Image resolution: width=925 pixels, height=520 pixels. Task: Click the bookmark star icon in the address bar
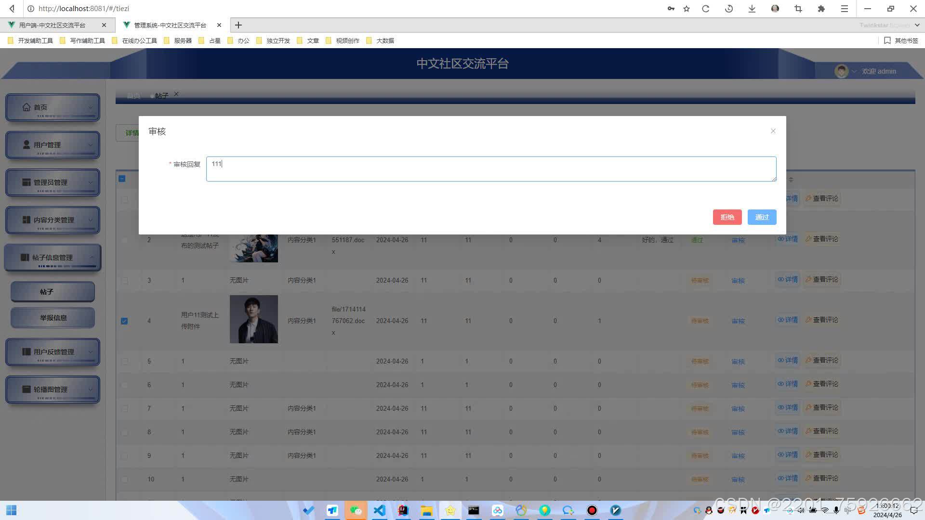coord(687,9)
